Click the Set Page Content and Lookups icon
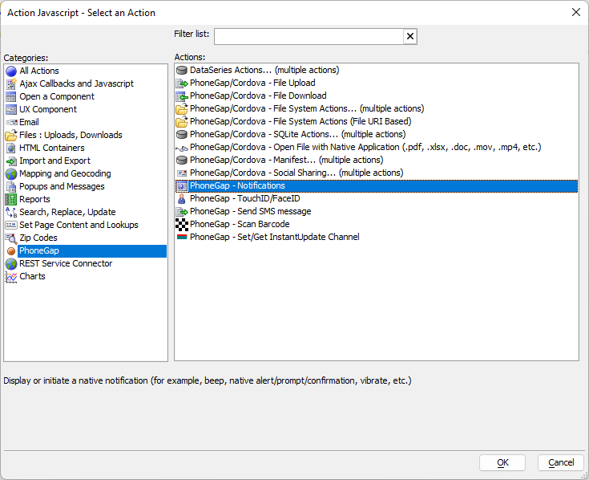 [11, 225]
